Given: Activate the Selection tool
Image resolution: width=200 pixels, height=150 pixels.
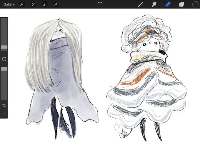Looking at the screenshot, I should click(44, 4).
